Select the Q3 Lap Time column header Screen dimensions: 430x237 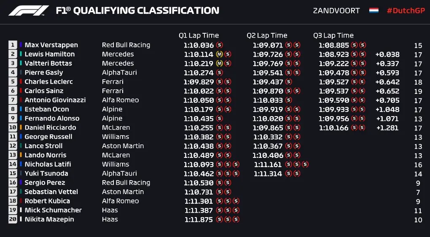(x=333, y=36)
